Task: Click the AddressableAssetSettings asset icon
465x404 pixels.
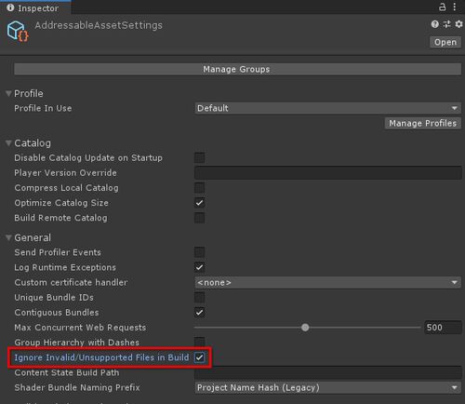Action: pyautogui.click(x=18, y=31)
